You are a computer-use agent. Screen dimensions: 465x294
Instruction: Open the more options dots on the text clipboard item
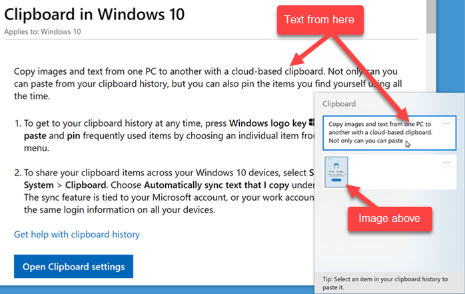click(x=446, y=123)
